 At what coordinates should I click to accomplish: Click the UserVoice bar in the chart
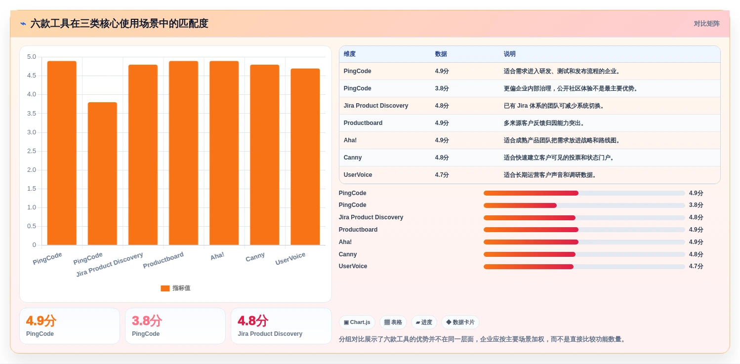tap(305, 157)
